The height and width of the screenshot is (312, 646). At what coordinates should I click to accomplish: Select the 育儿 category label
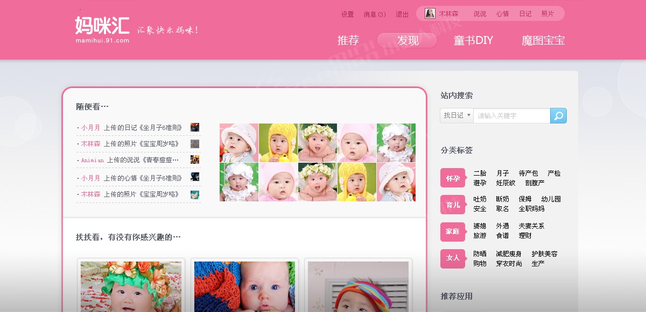point(453,205)
